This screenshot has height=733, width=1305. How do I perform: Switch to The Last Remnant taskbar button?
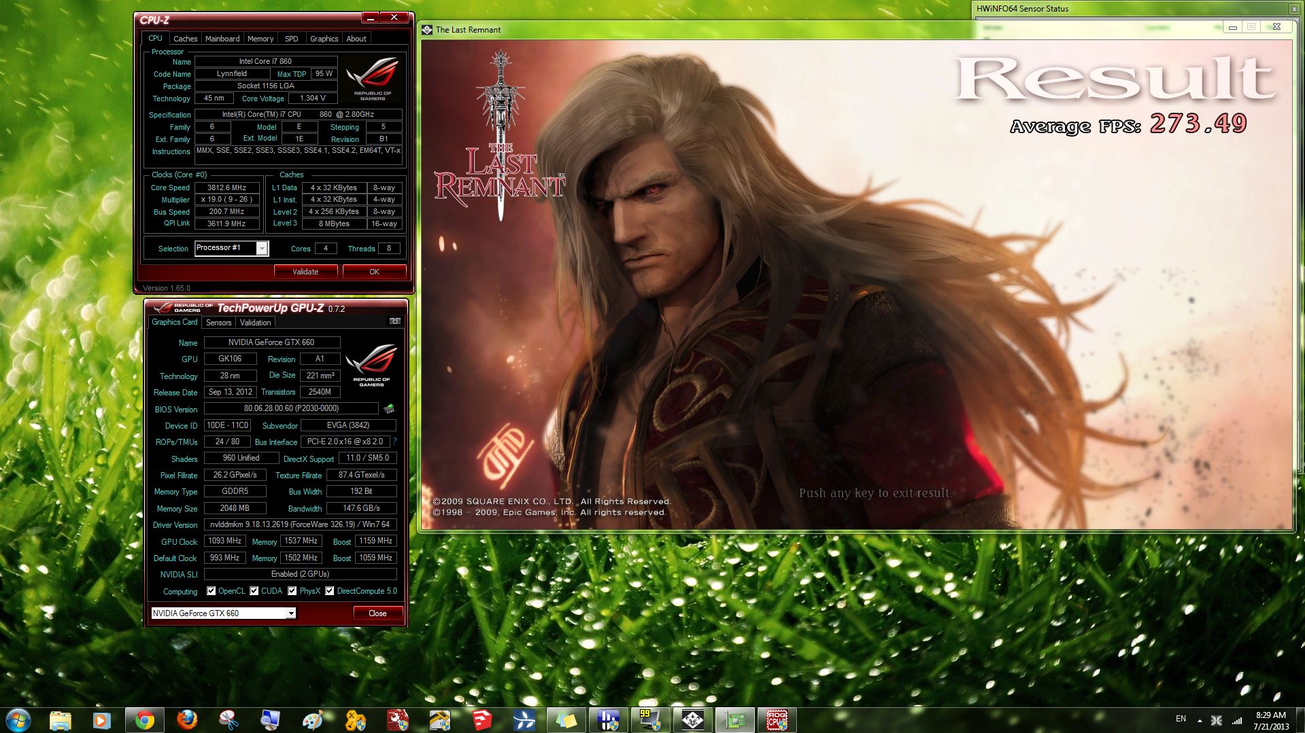[692, 720]
